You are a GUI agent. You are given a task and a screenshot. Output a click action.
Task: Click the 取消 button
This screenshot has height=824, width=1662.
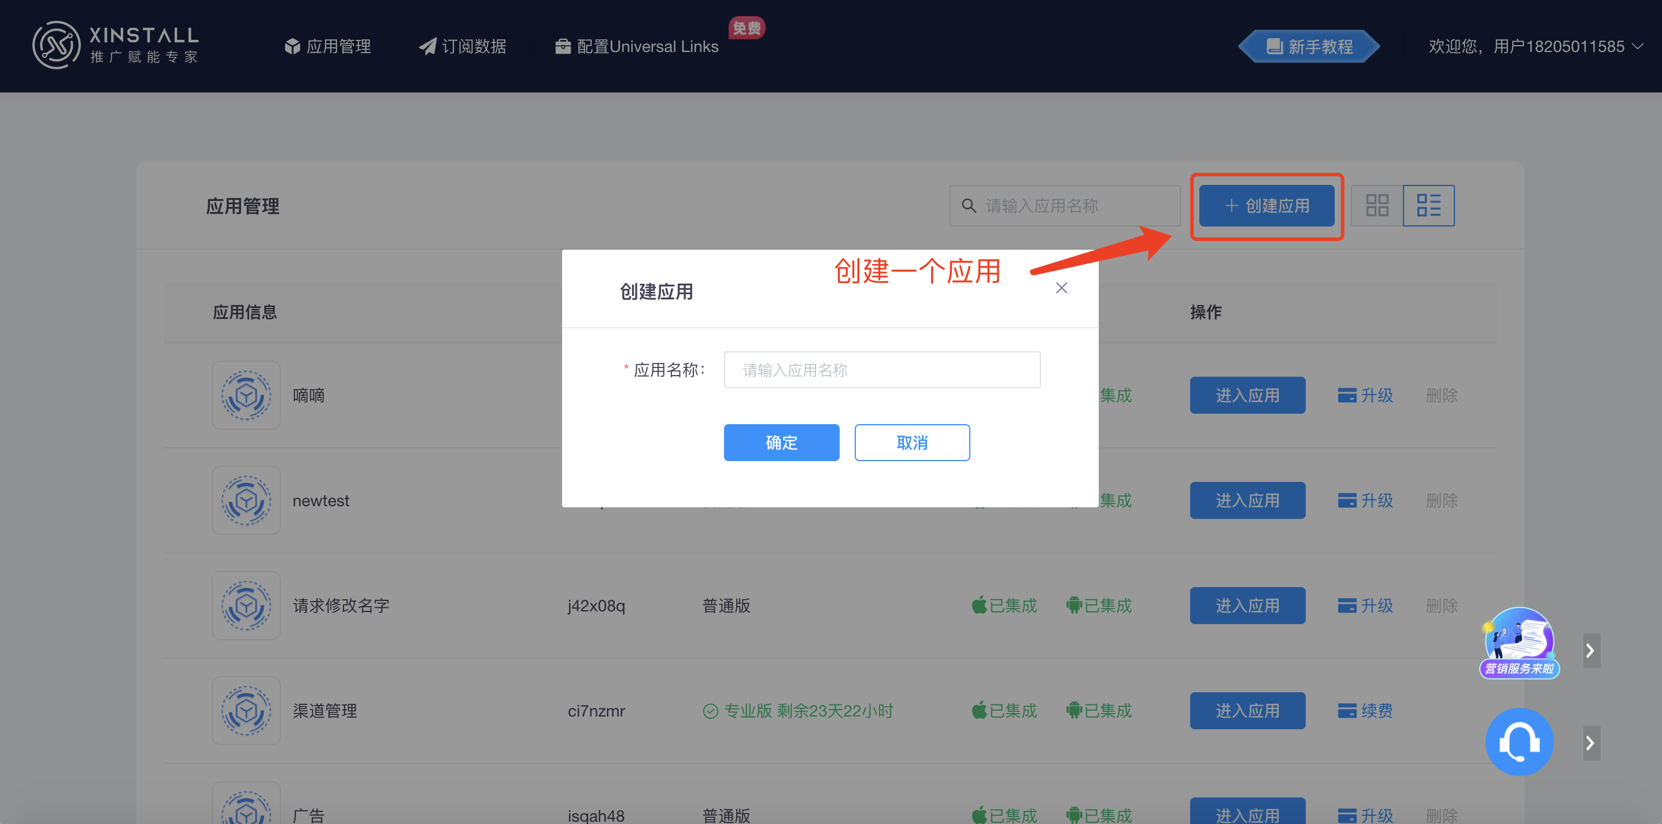pyautogui.click(x=911, y=442)
